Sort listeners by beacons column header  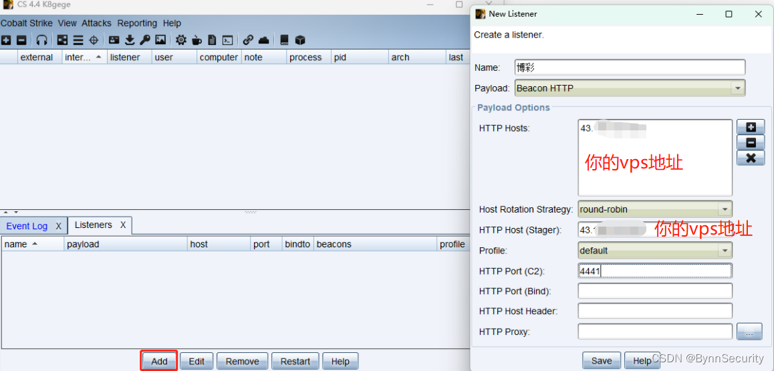click(x=375, y=244)
